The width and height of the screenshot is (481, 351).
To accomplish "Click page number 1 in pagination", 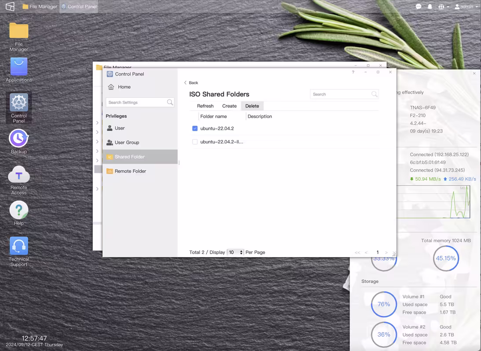I will click(377, 252).
